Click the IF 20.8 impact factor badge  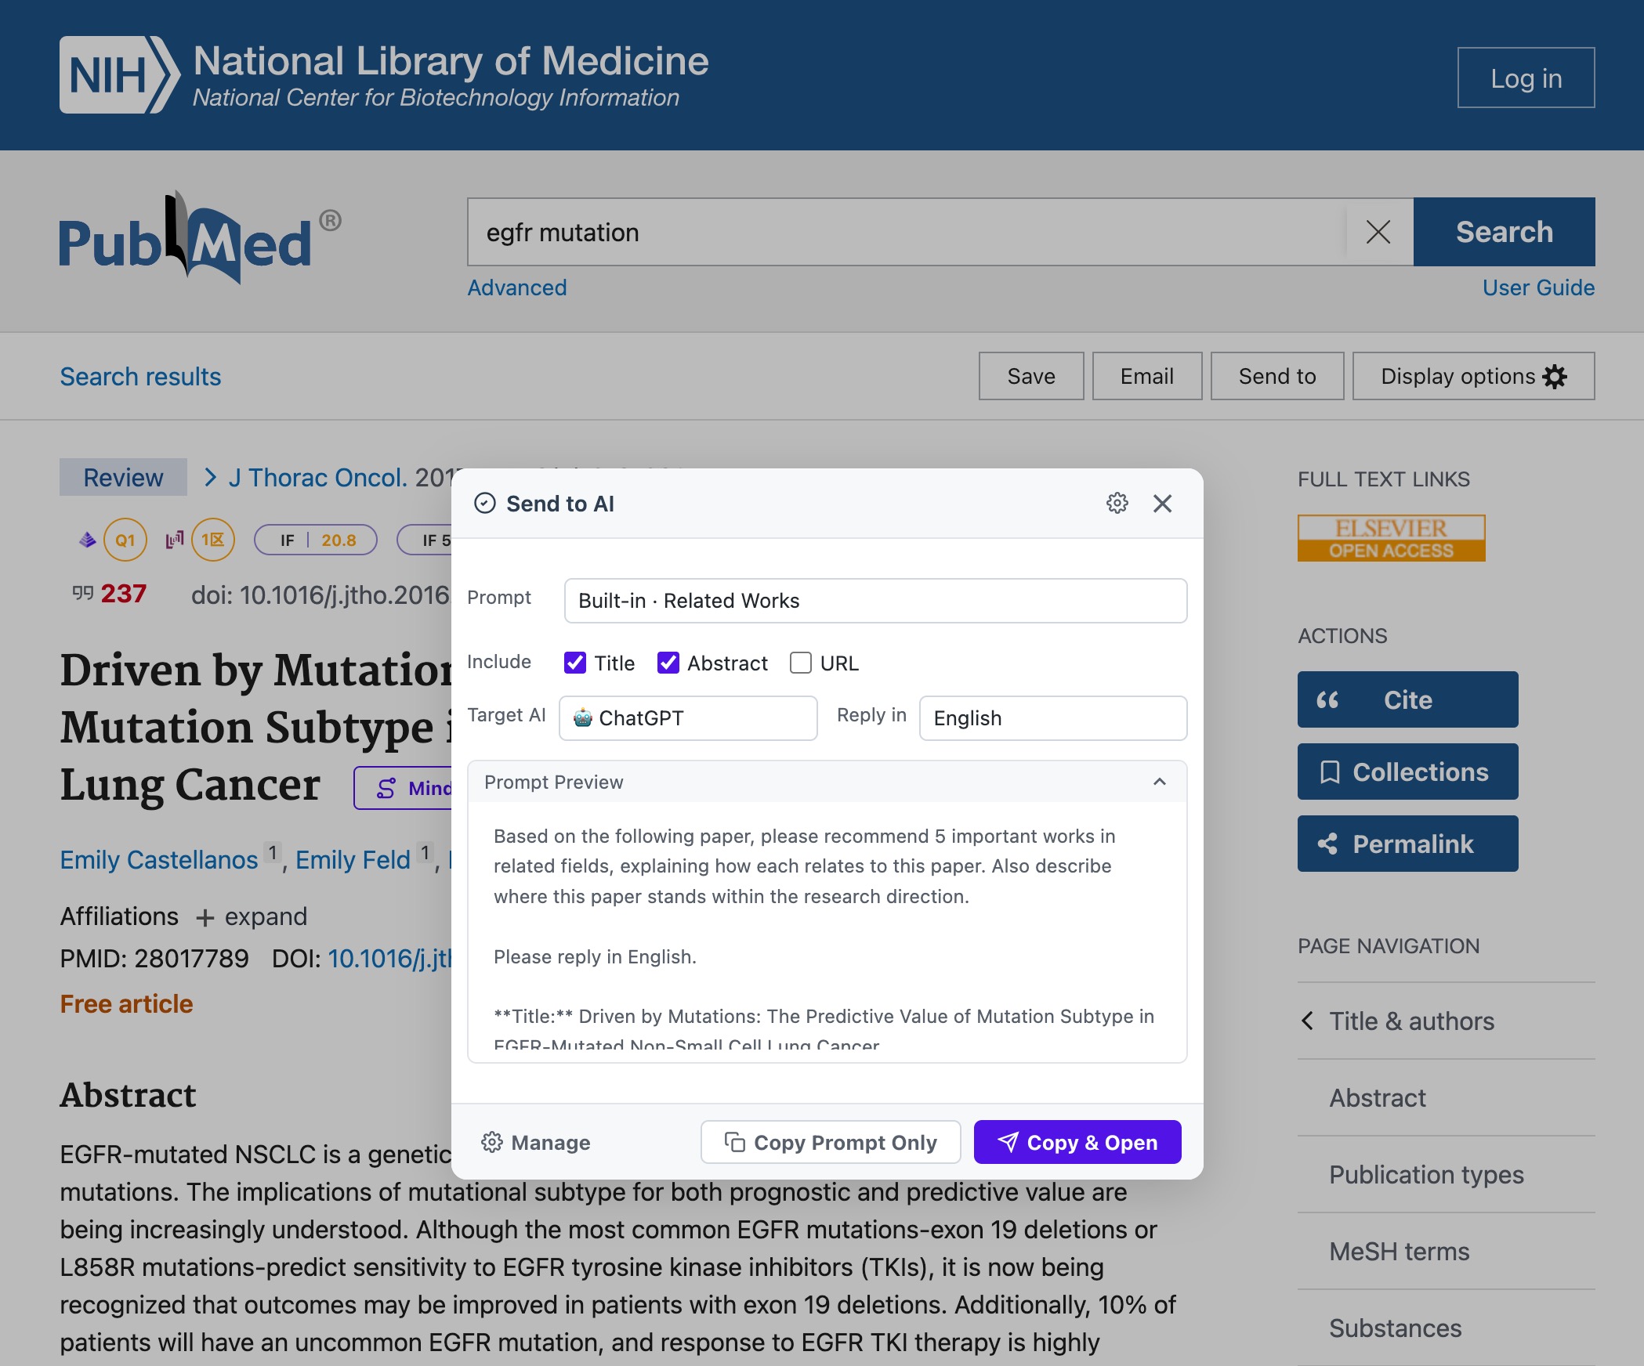[x=316, y=540]
